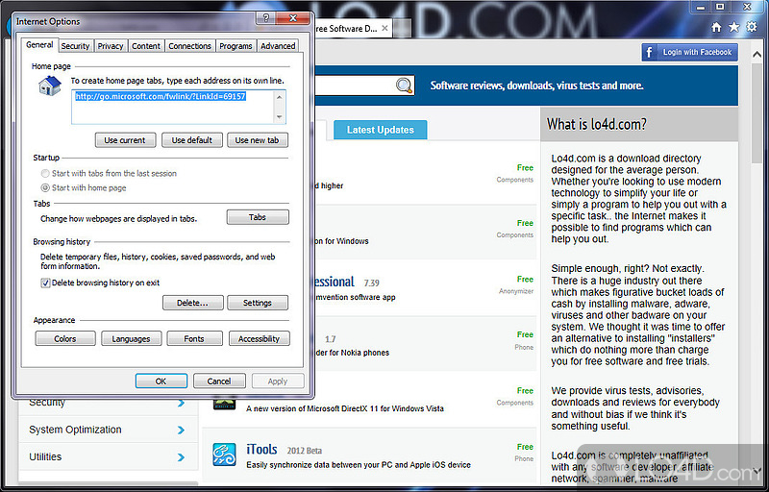The image size is (769, 492).
Task: Switch to the Programs tab
Action: coord(236,46)
